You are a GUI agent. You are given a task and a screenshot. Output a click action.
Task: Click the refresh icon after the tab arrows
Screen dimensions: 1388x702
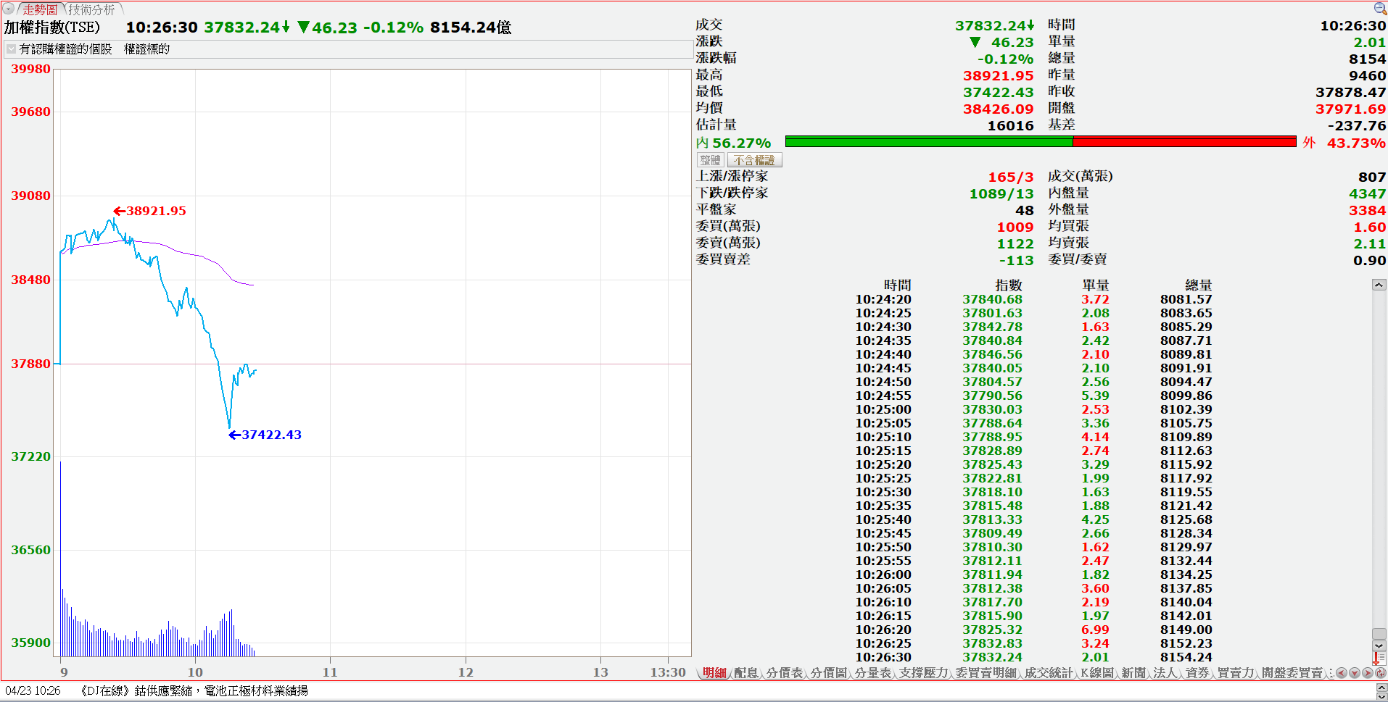pos(1380,673)
